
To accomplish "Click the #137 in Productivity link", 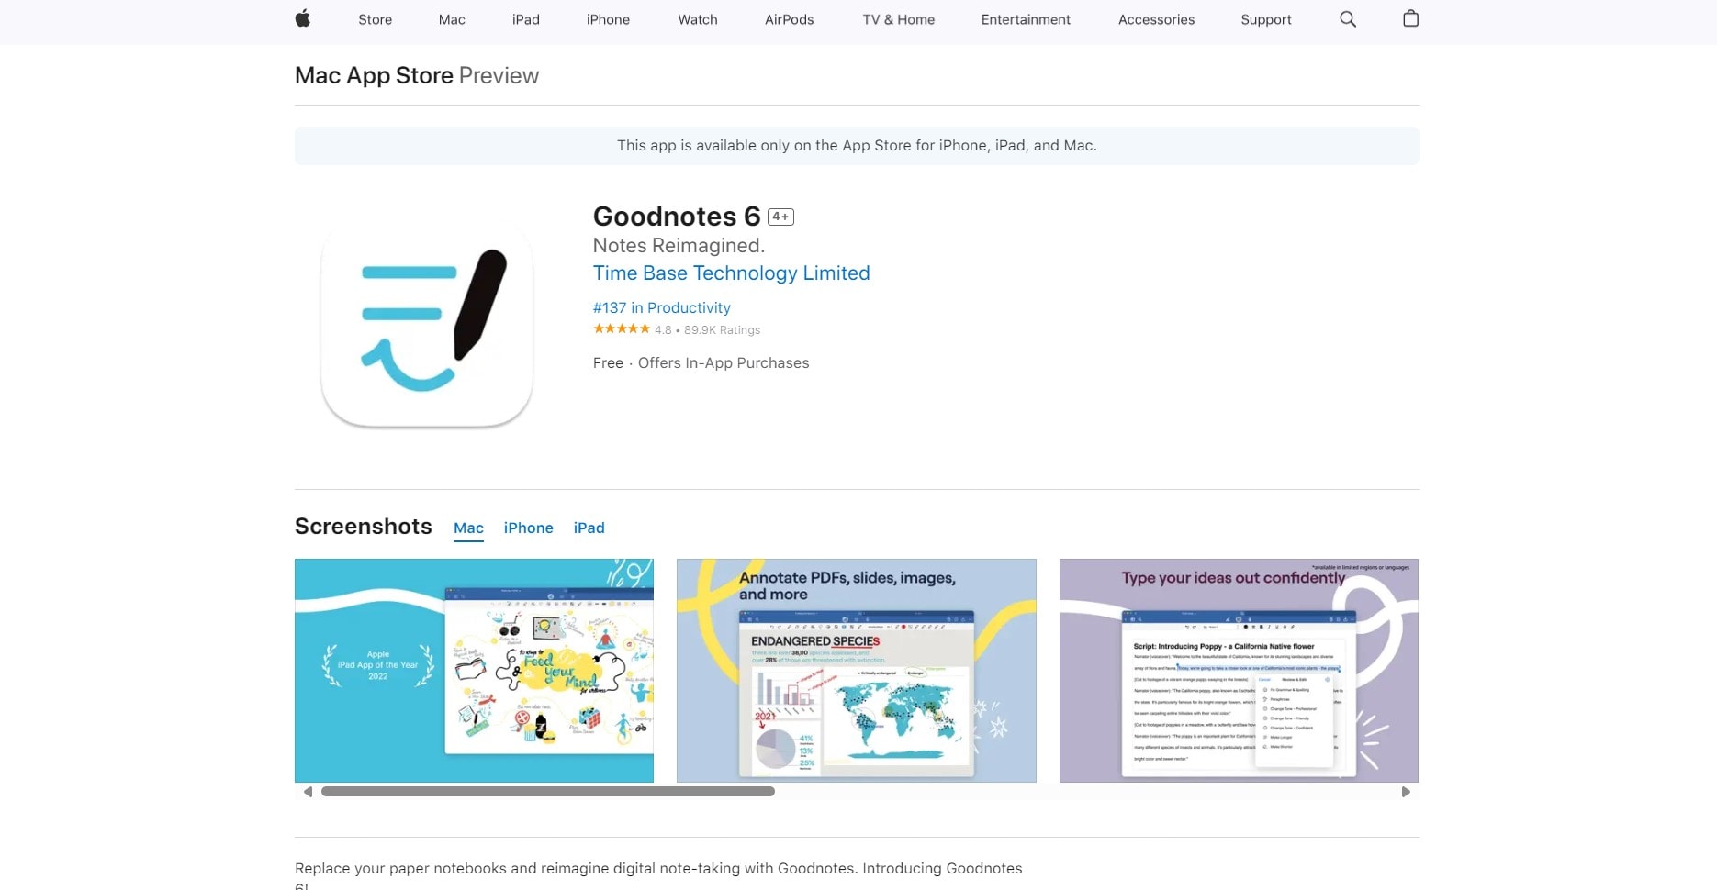I will pos(662,308).
